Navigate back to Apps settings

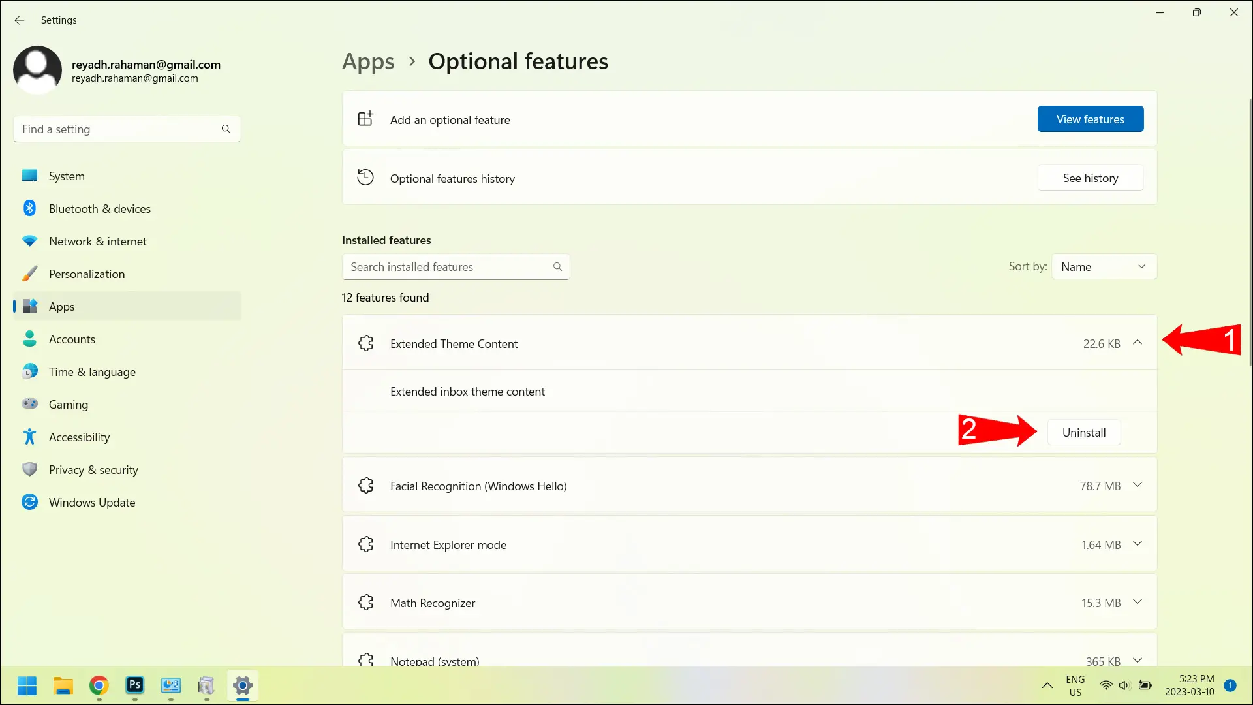coord(368,60)
